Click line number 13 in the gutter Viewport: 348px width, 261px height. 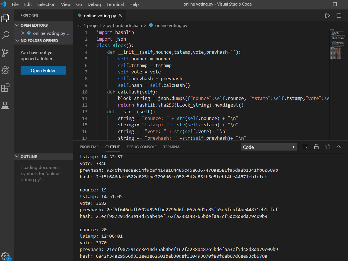click(x=85, y=112)
